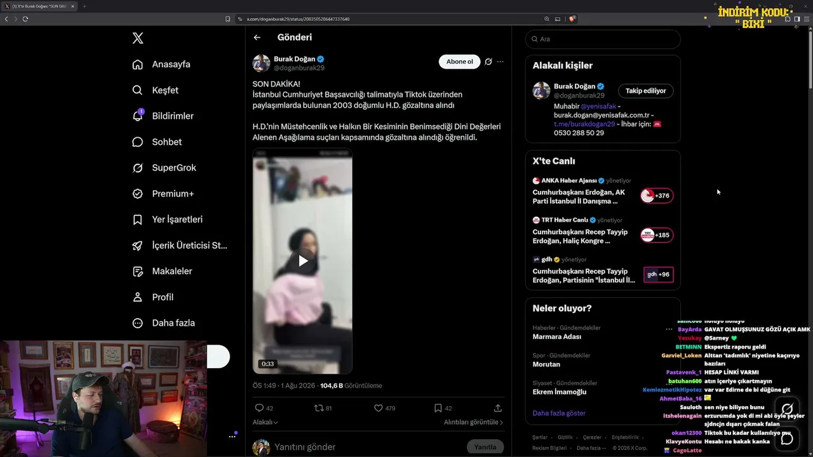
Task: Click the Grok icon beside Abone ol
Action: [488, 62]
